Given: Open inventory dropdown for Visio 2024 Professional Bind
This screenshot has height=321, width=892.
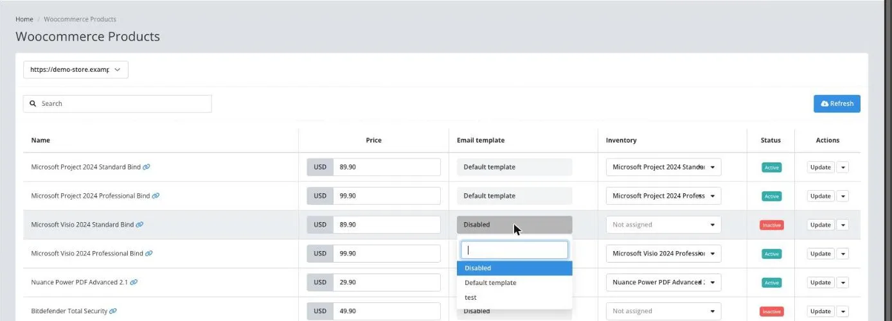Looking at the screenshot, I should [663, 254].
